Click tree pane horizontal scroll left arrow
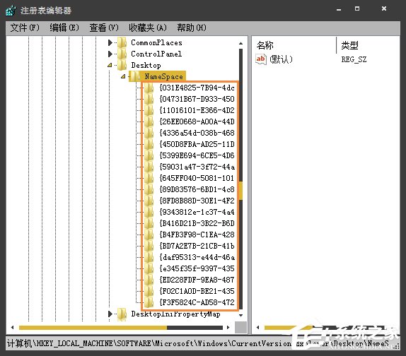This screenshot has height=356, width=406. point(12,327)
